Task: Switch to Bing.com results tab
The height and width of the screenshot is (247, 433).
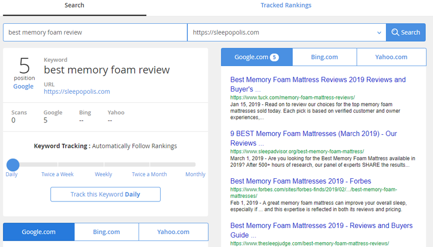Action: 324,57
